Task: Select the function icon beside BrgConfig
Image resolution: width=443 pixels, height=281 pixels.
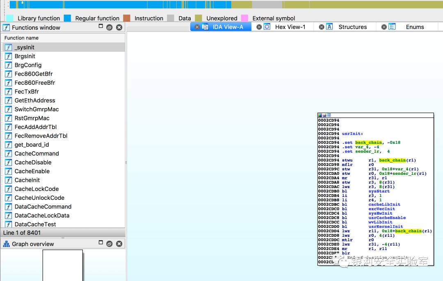Action: 9,65
